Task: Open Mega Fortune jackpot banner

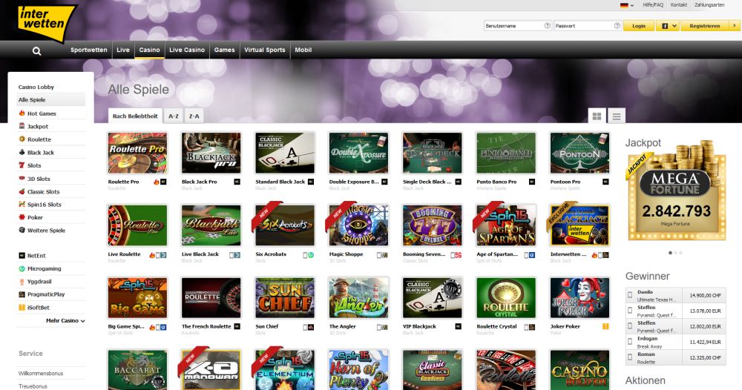Action: tap(676, 191)
